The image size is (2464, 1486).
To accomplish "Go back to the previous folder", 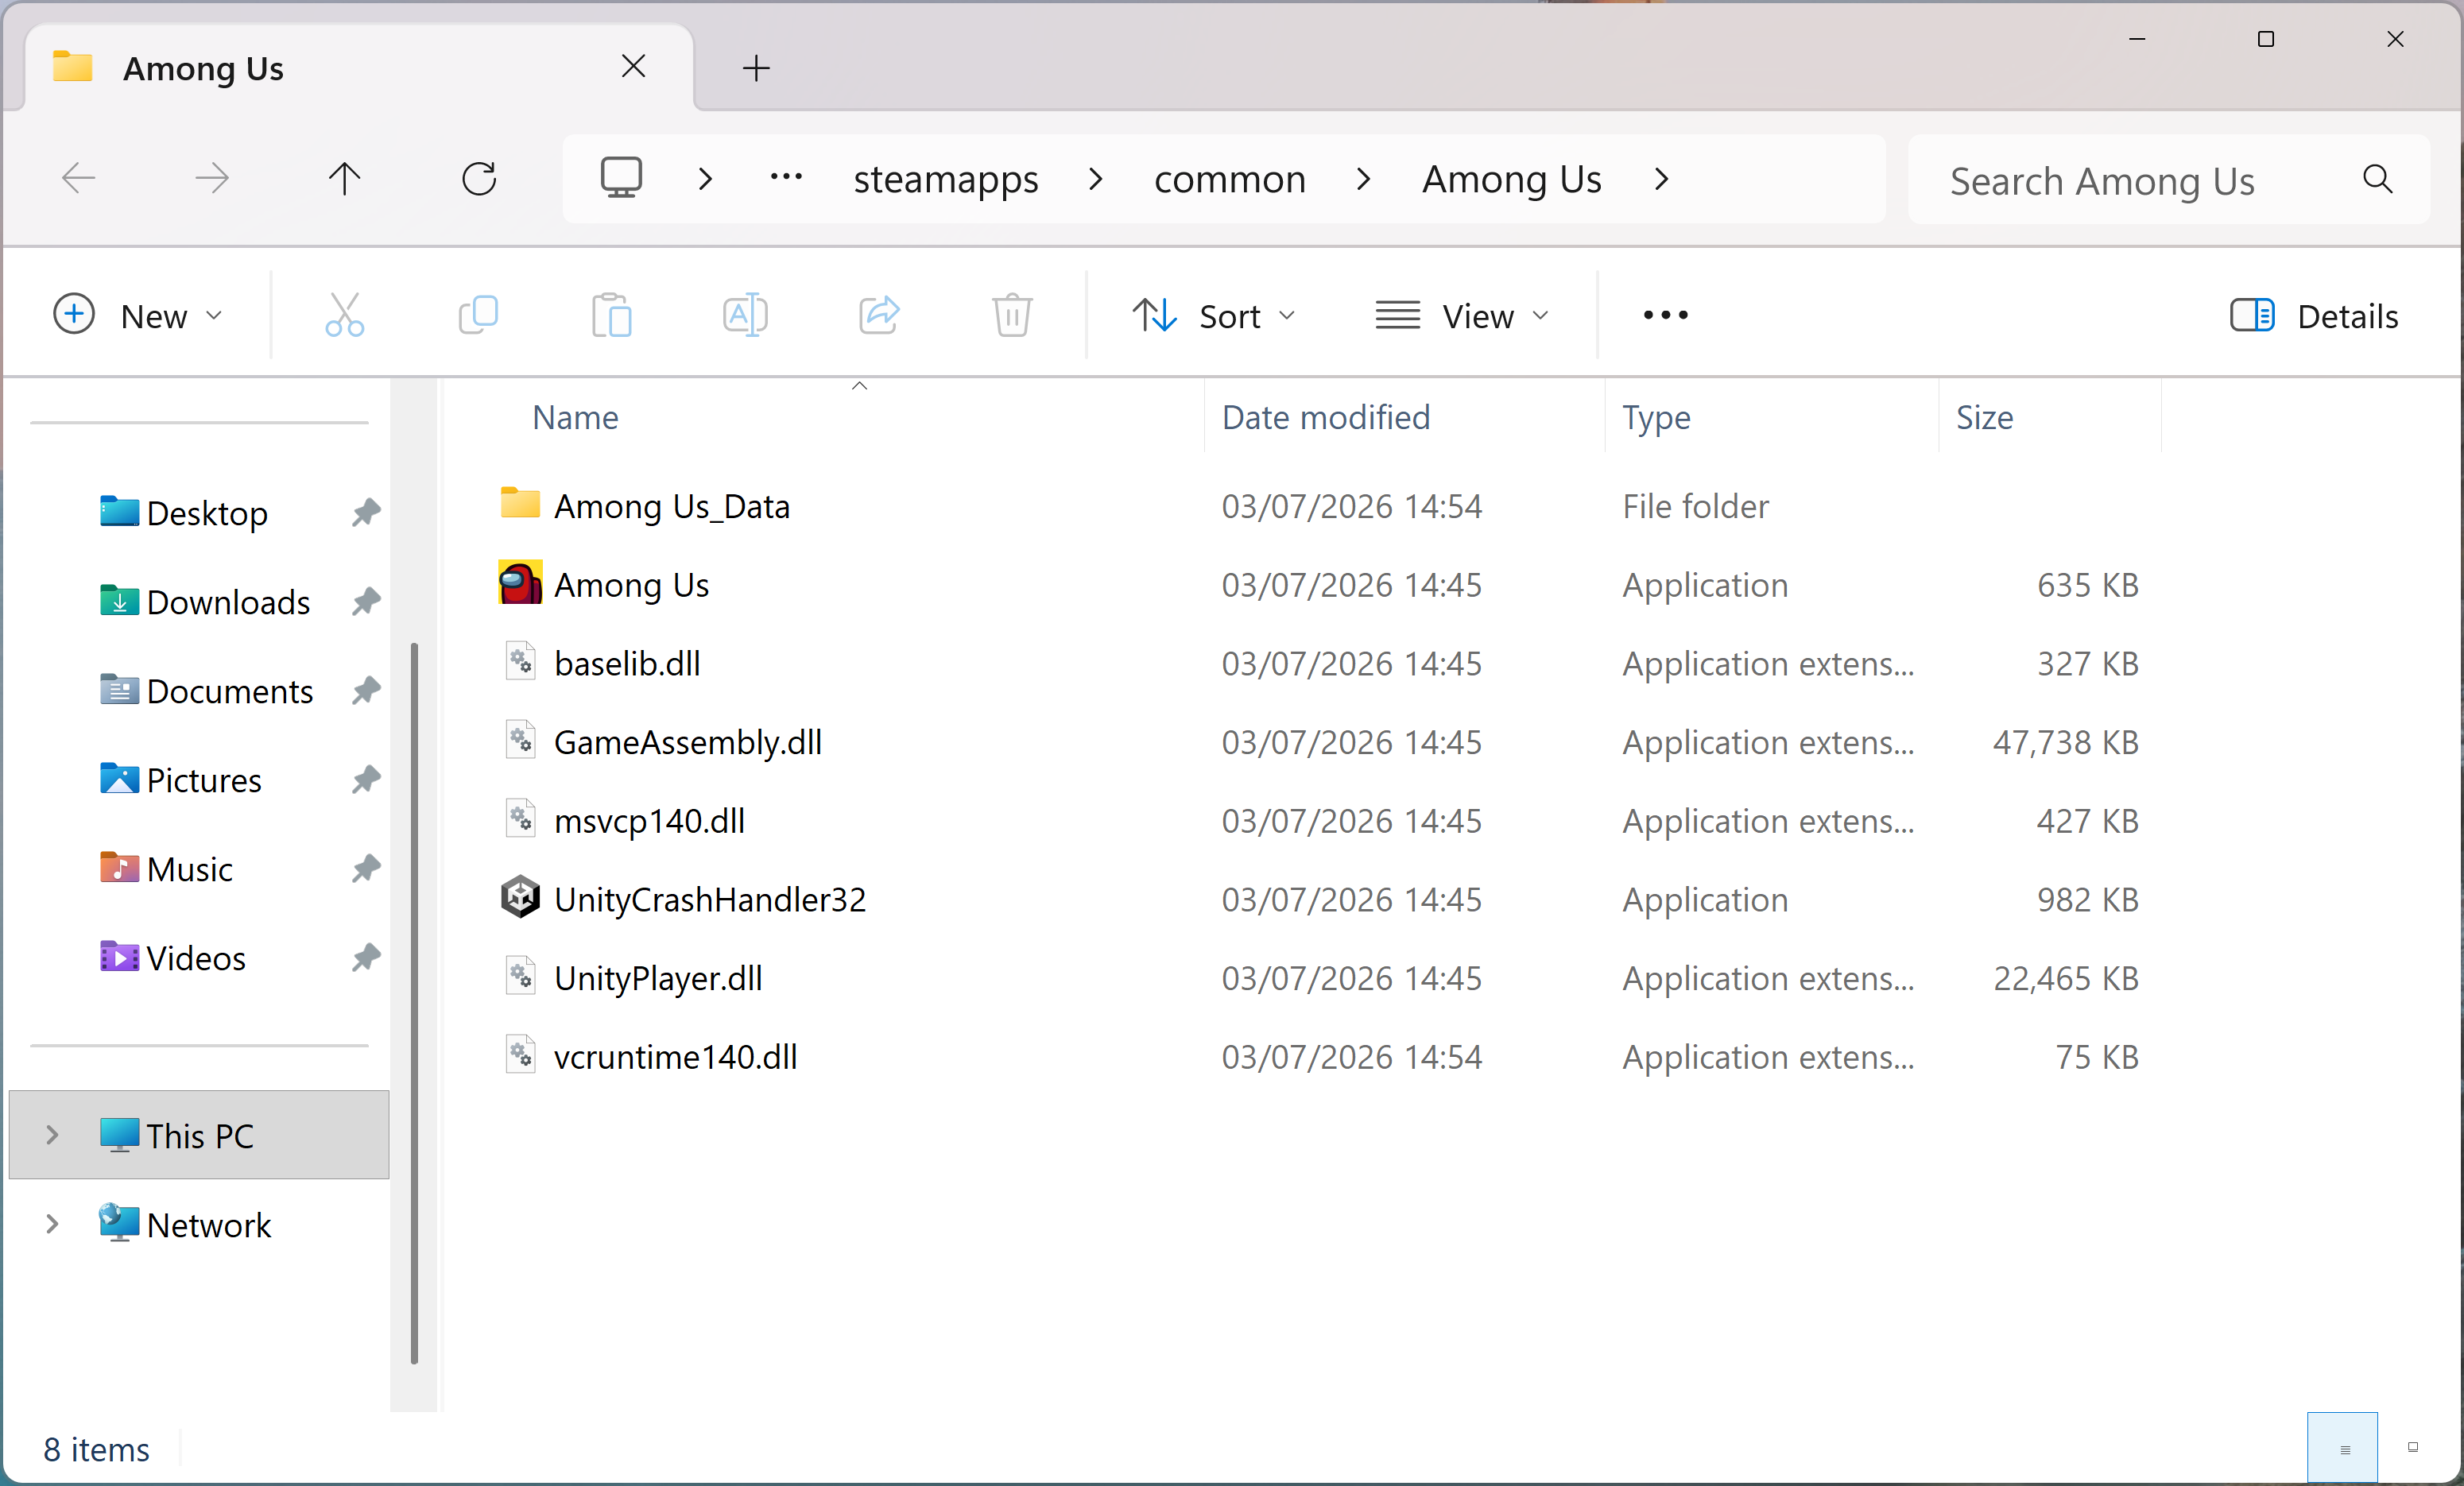I will click(x=79, y=179).
